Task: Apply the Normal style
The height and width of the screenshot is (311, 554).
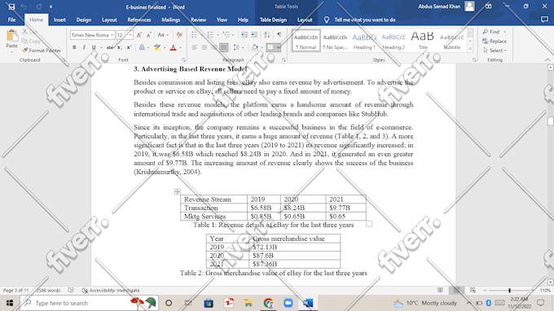Action: coord(306,41)
